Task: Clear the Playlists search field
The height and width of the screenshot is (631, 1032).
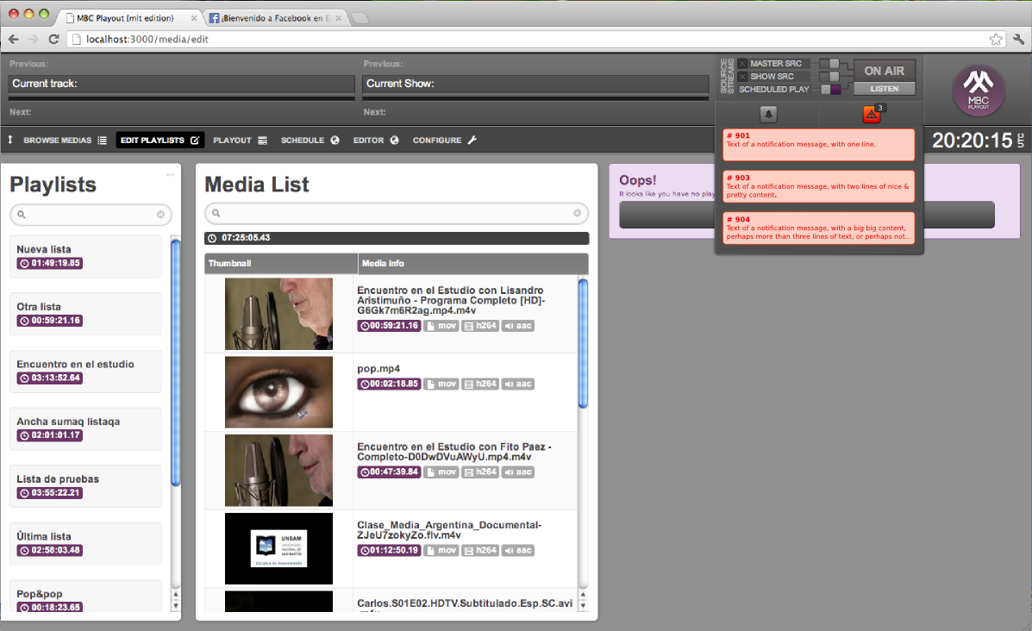Action: (160, 215)
